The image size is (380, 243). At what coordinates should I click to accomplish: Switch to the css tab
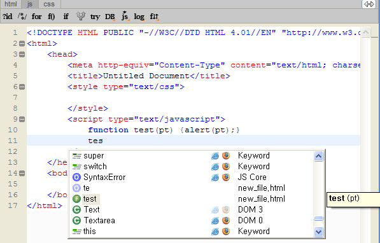click(49, 4)
